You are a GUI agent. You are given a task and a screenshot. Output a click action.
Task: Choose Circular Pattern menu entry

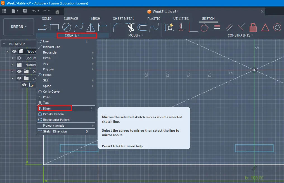click(66, 114)
